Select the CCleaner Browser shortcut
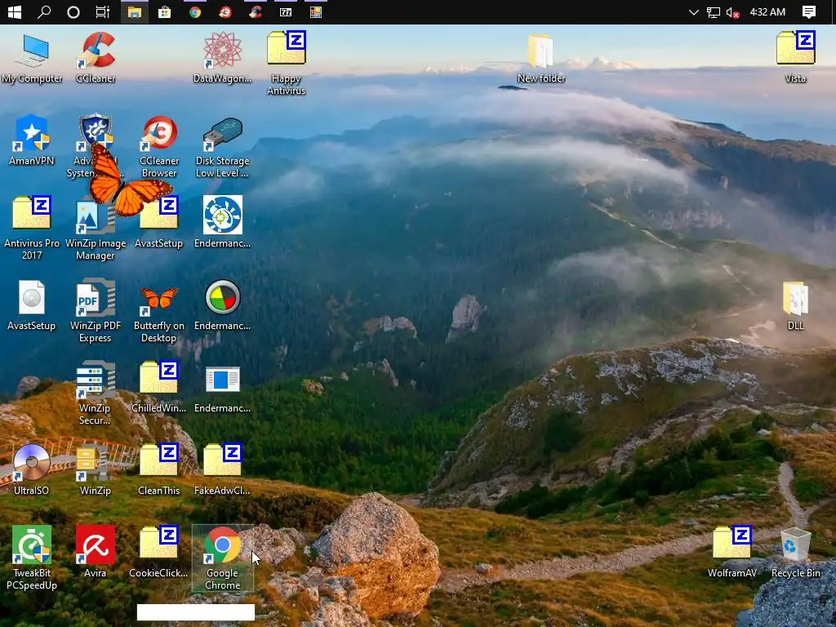 click(159, 147)
